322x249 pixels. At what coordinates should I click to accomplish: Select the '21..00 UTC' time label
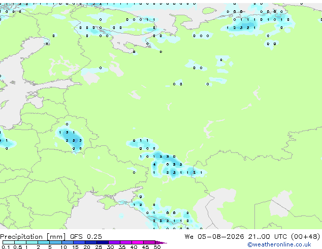(267, 237)
